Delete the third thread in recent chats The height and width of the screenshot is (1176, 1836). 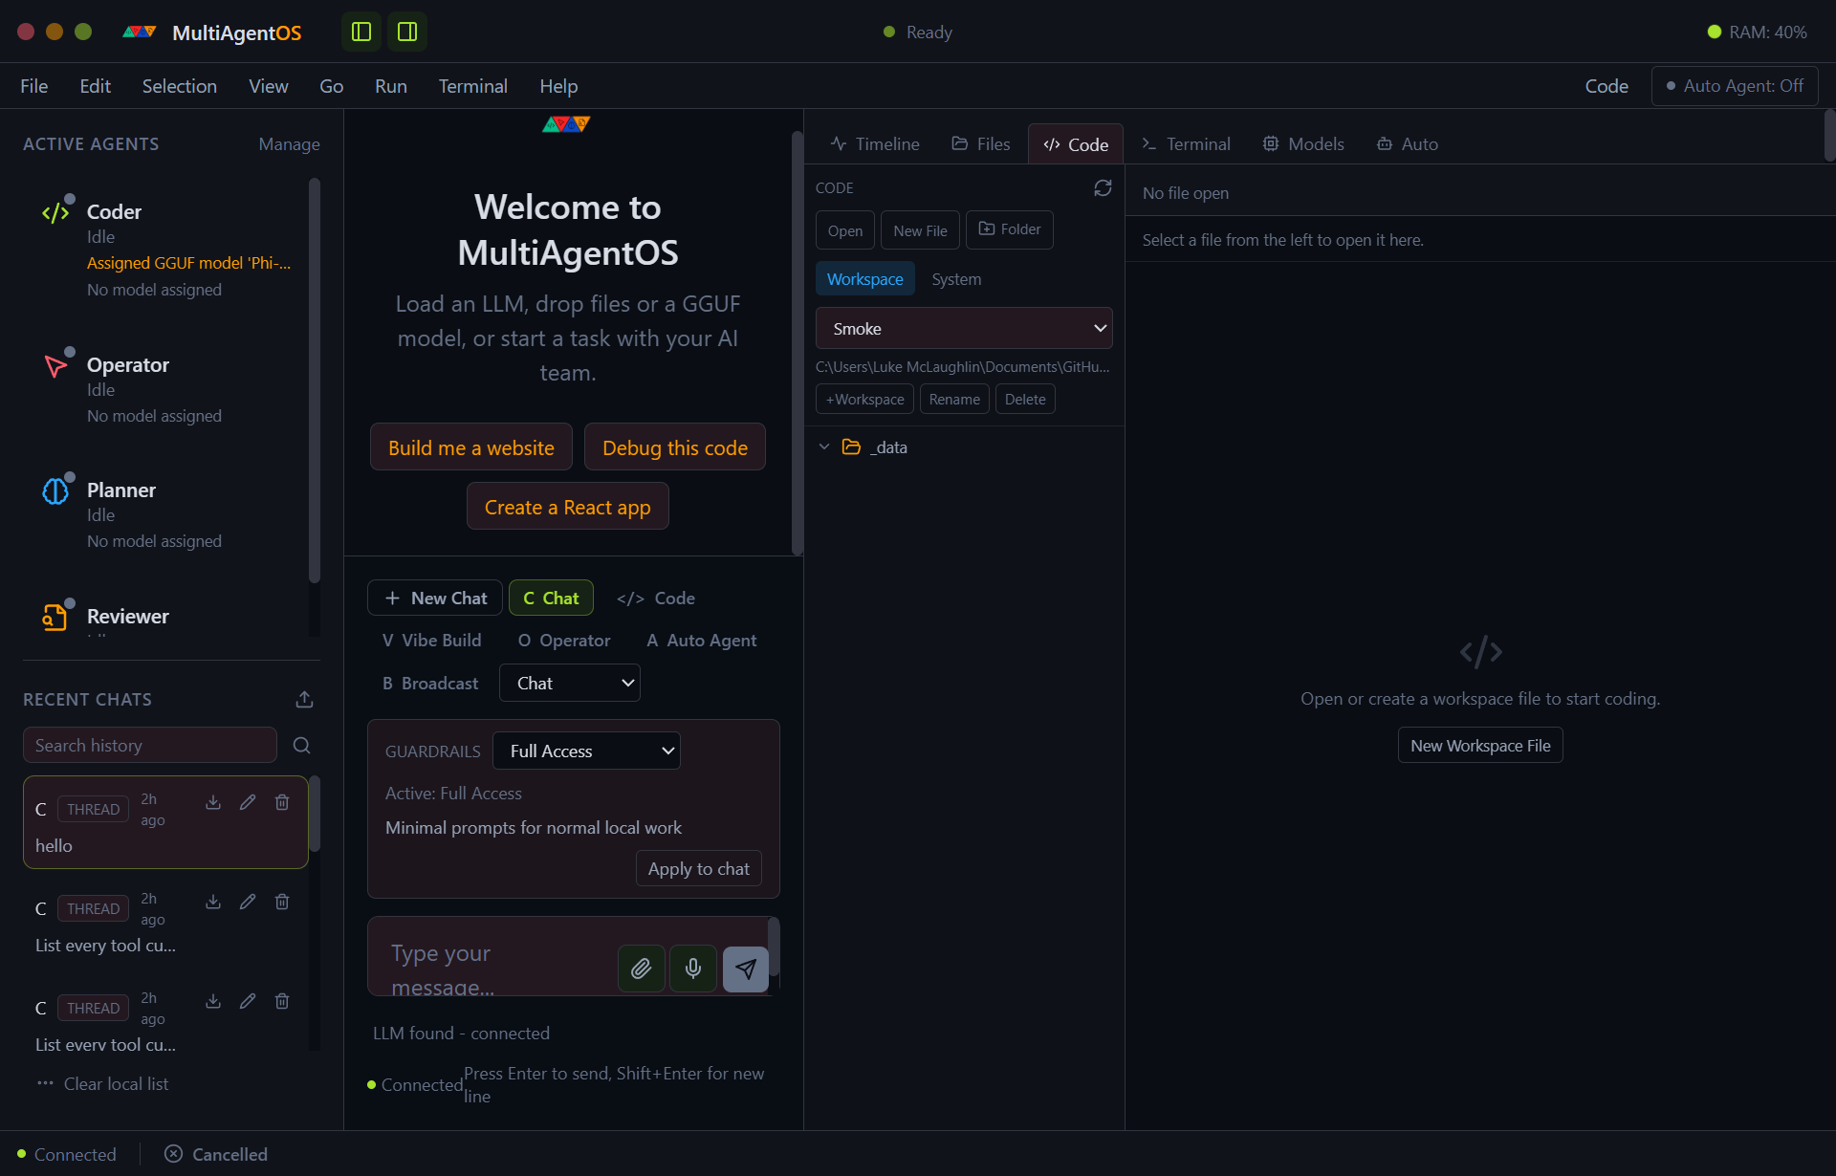pos(282,1001)
